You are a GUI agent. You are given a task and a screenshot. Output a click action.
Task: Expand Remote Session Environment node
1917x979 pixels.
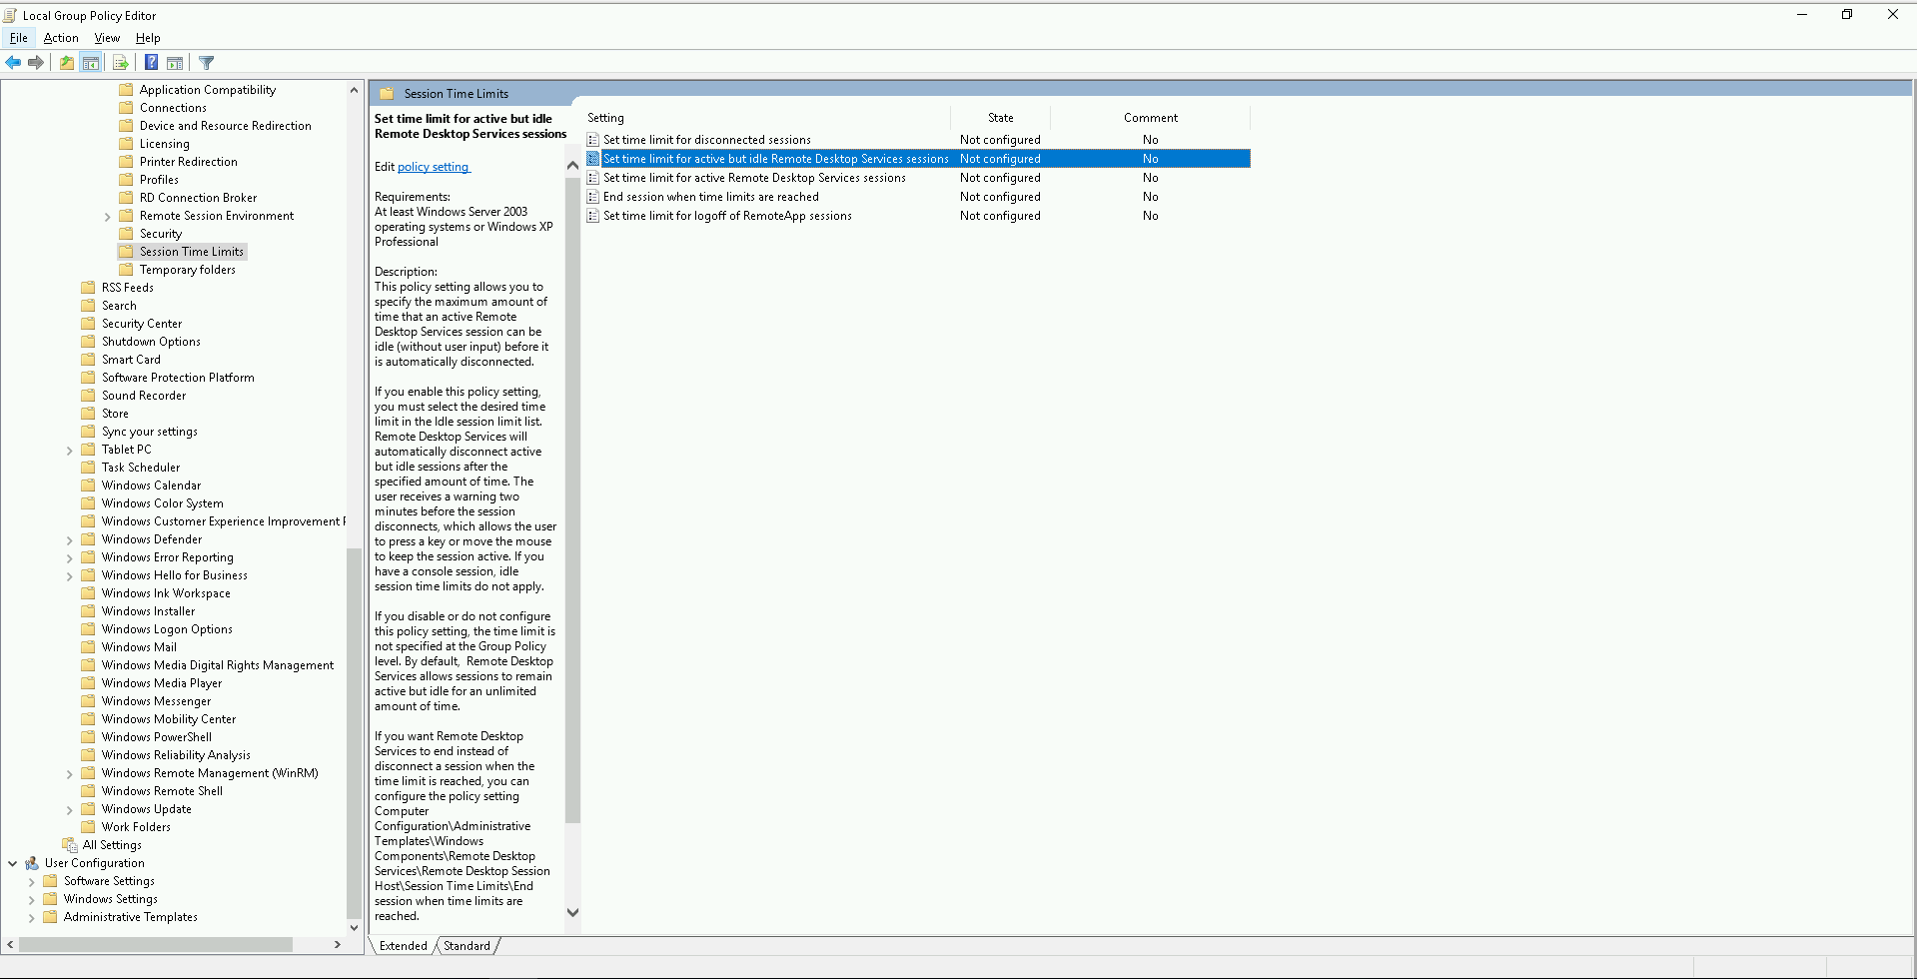tap(108, 217)
